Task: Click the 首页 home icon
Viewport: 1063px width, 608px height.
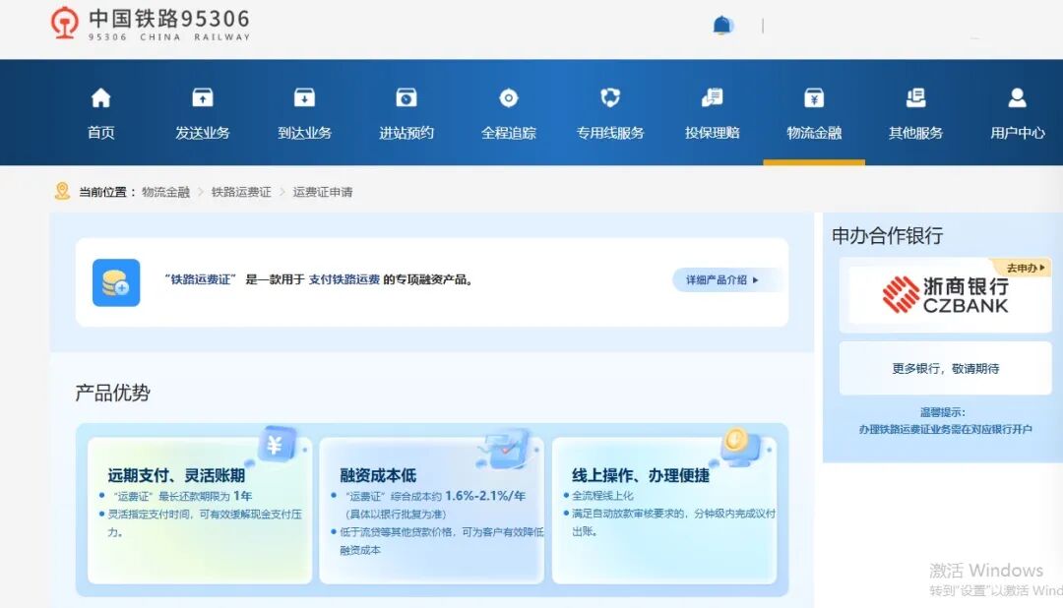Action: coord(100,98)
